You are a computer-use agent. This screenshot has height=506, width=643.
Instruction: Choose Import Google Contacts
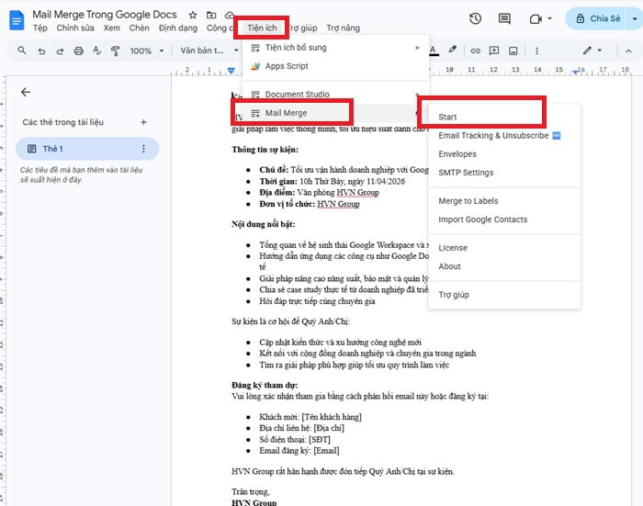click(x=504, y=219)
